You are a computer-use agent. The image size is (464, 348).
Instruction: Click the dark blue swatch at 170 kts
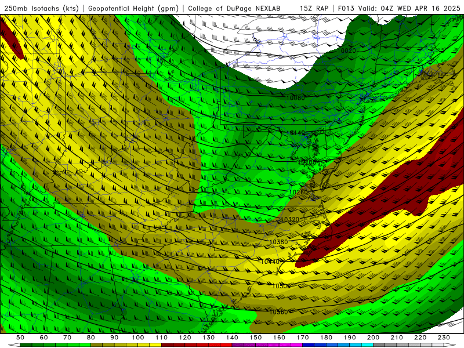click(x=309, y=345)
